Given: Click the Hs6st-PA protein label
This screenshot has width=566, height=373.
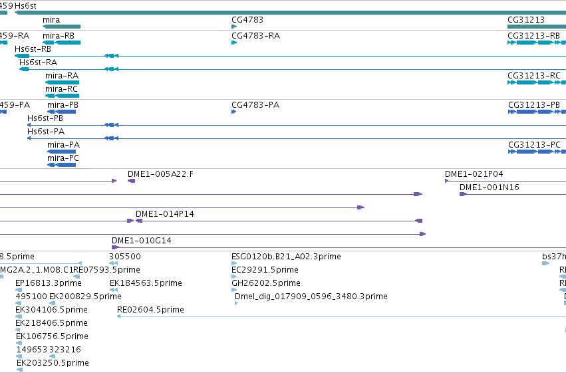Looking at the screenshot, I should pos(46,132).
